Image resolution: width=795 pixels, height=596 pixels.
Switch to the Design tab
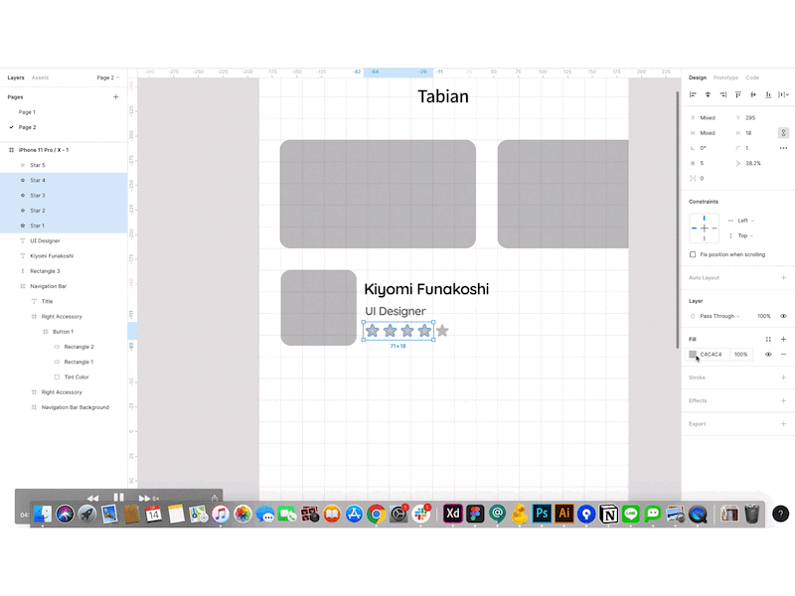[698, 77]
